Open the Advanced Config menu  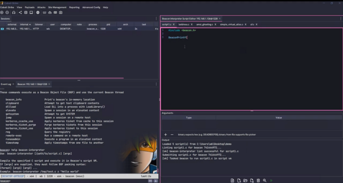click(91, 7)
